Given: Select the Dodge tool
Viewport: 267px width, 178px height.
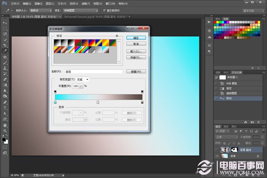Looking at the screenshot, I should tap(5, 96).
